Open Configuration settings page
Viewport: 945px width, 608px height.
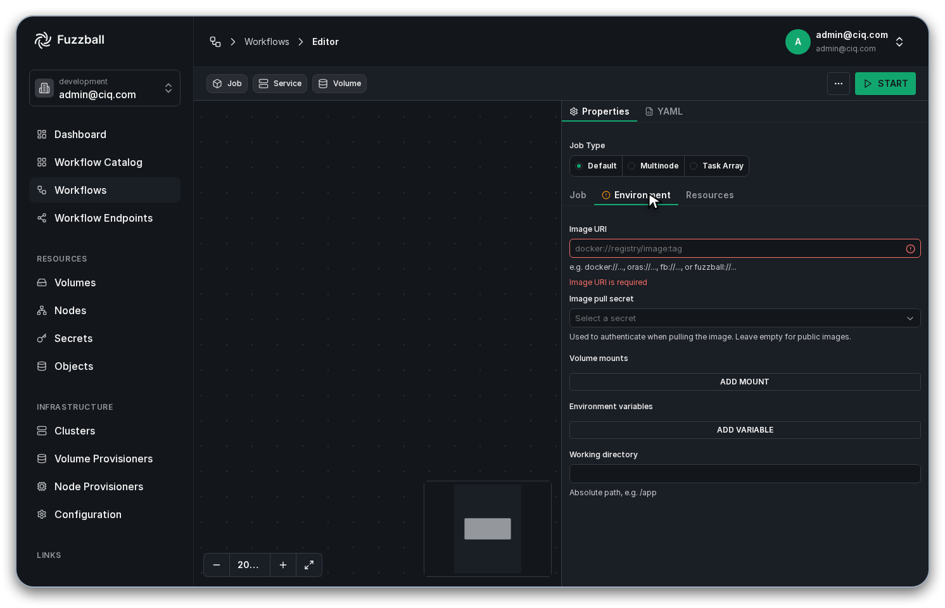(x=105, y=514)
